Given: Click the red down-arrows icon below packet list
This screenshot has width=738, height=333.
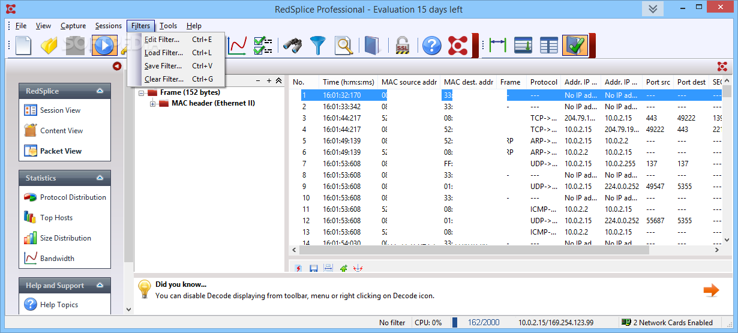Looking at the screenshot, I should tap(358, 268).
